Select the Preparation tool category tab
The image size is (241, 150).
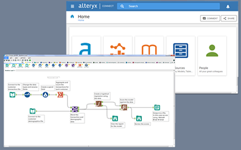(x=44, y=63)
